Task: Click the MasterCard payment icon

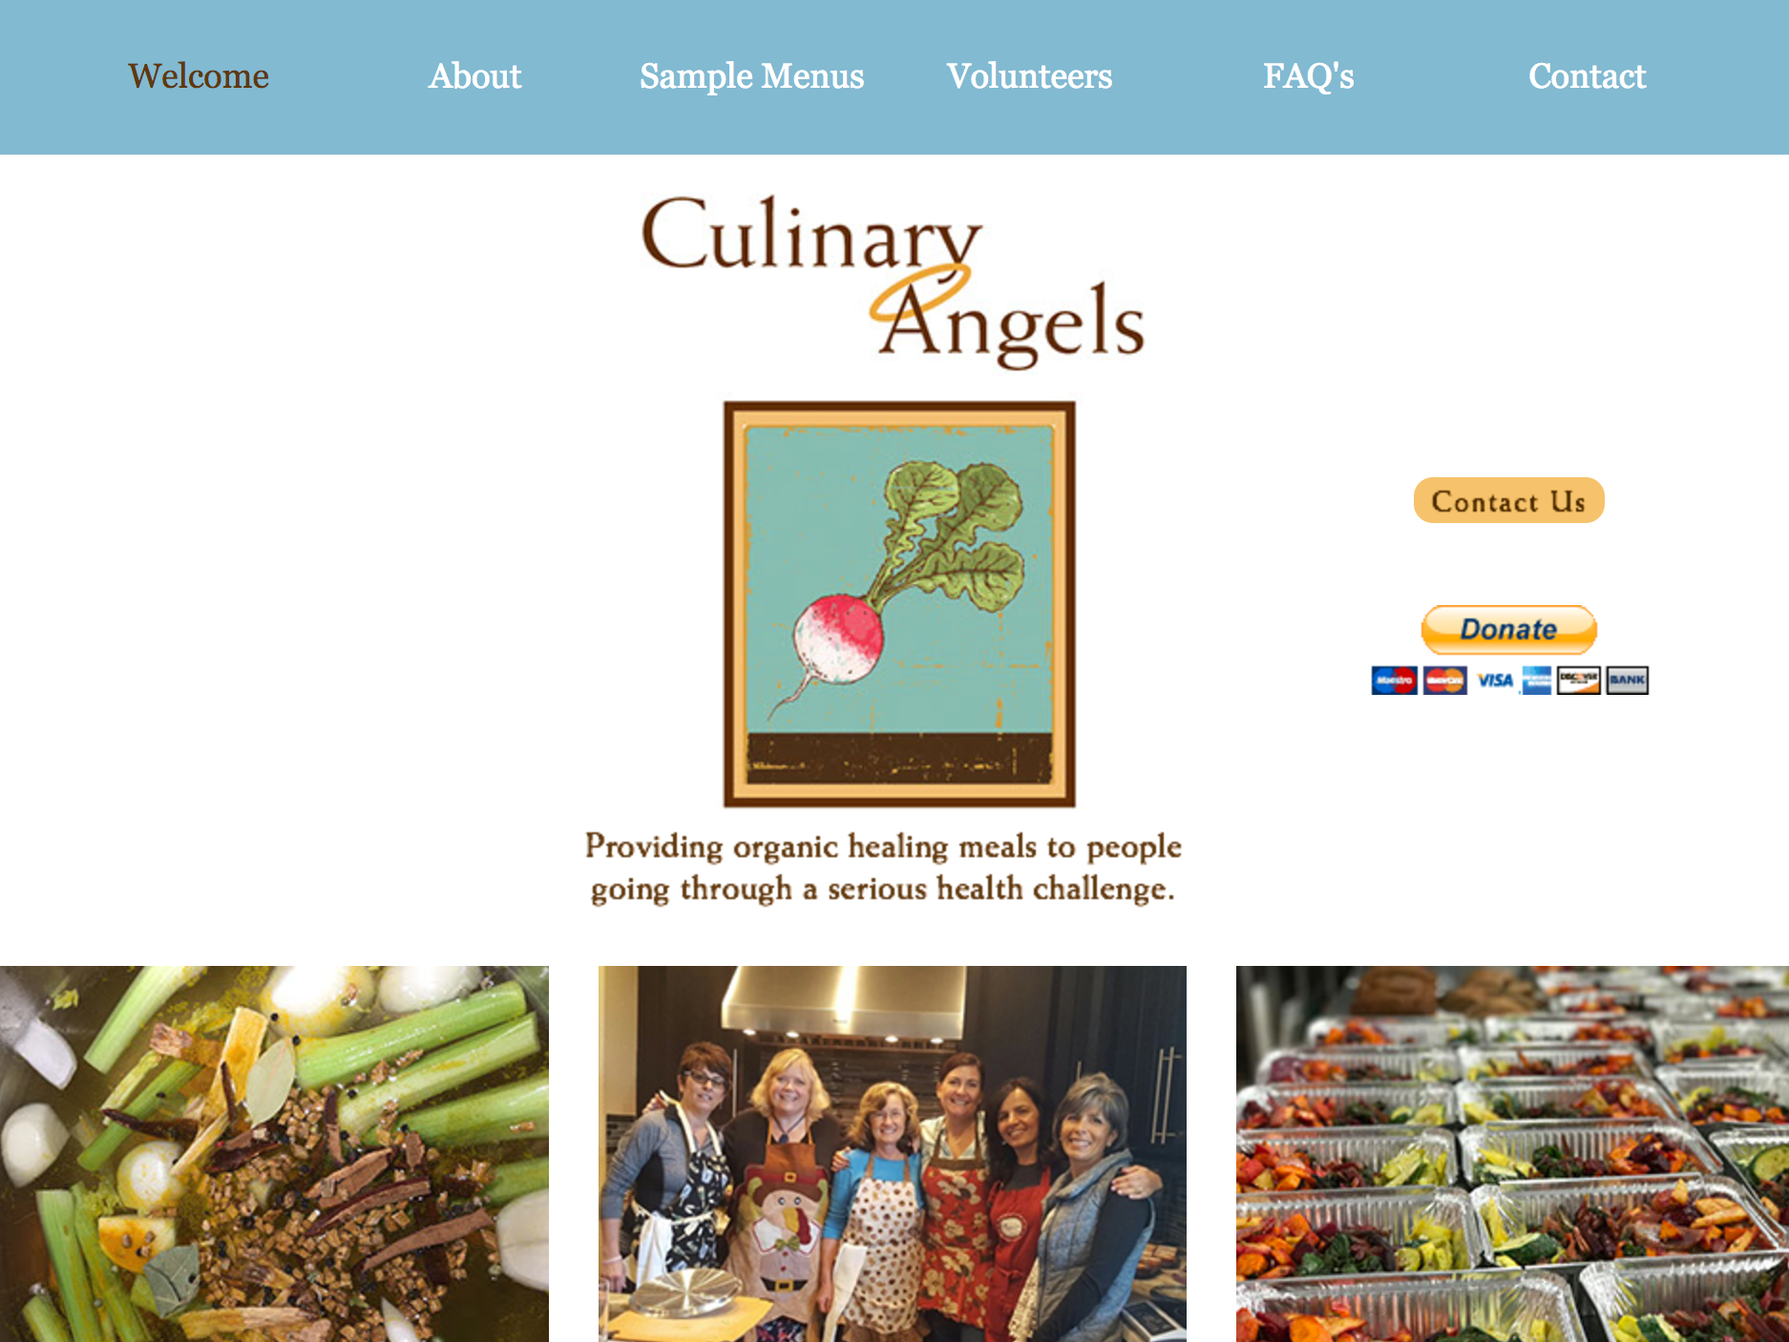Action: point(1444,681)
